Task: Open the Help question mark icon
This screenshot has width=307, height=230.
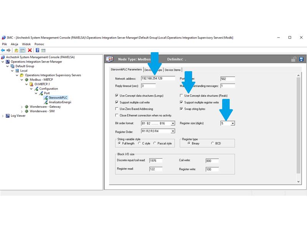Action: pyautogui.click(x=37, y=50)
